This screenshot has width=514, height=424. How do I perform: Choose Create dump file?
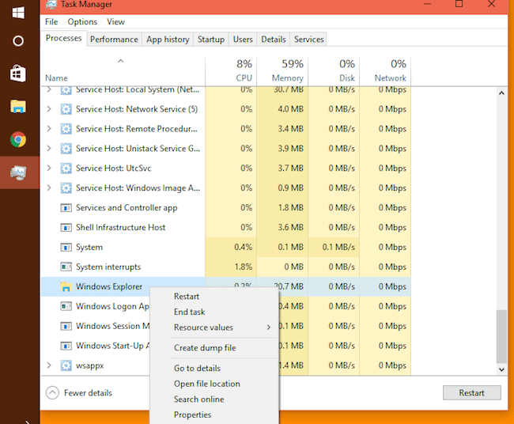[x=205, y=348]
